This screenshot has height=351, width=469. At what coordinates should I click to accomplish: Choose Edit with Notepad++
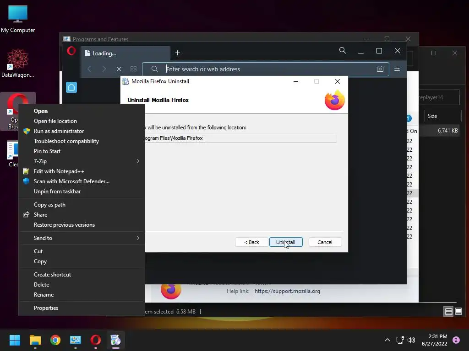(82, 171)
